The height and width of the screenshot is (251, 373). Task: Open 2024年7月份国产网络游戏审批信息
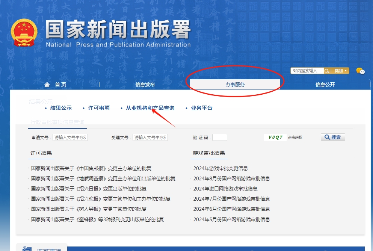click(x=231, y=199)
